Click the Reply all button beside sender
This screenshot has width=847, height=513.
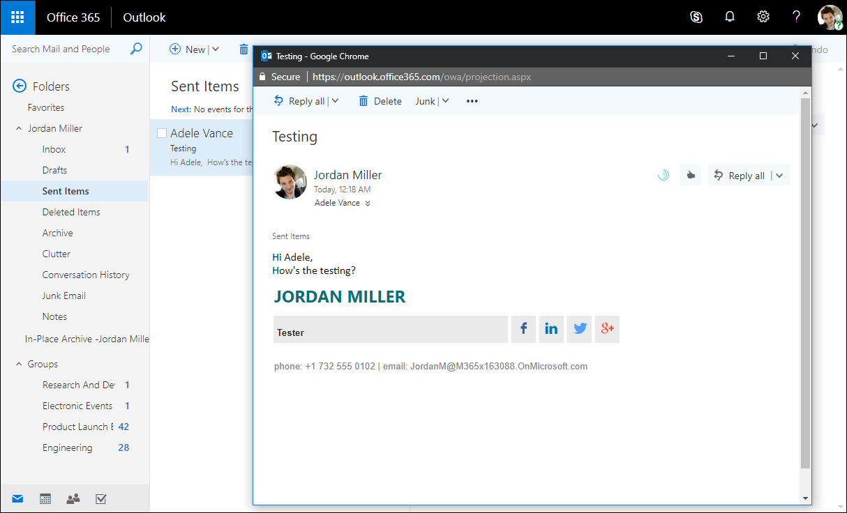(x=740, y=176)
